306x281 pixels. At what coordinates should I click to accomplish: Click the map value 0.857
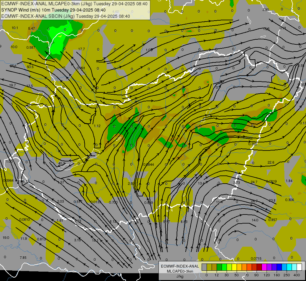pos(273,220)
